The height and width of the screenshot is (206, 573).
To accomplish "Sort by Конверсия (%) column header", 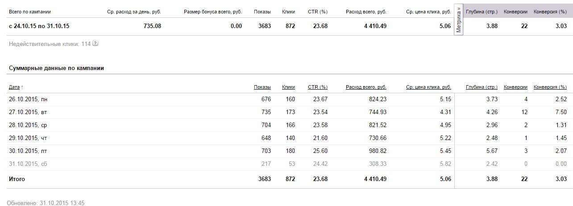I will pos(550,87).
